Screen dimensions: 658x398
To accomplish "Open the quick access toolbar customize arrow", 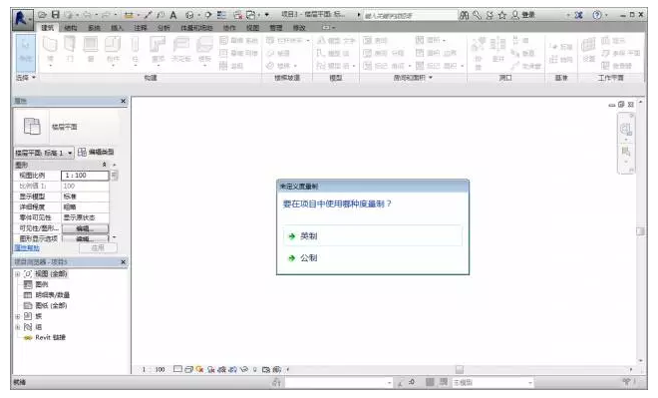I will tap(267, 15).
